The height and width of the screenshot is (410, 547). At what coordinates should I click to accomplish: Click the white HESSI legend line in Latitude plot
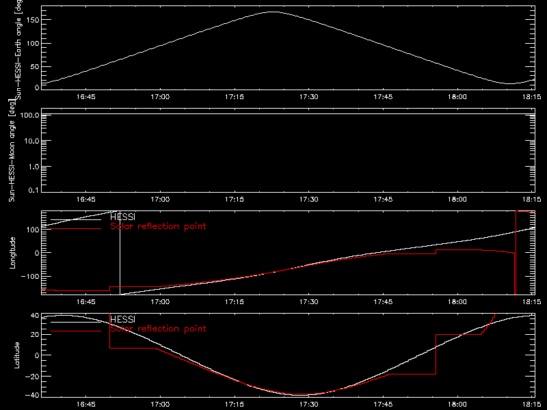pos(76,322)
